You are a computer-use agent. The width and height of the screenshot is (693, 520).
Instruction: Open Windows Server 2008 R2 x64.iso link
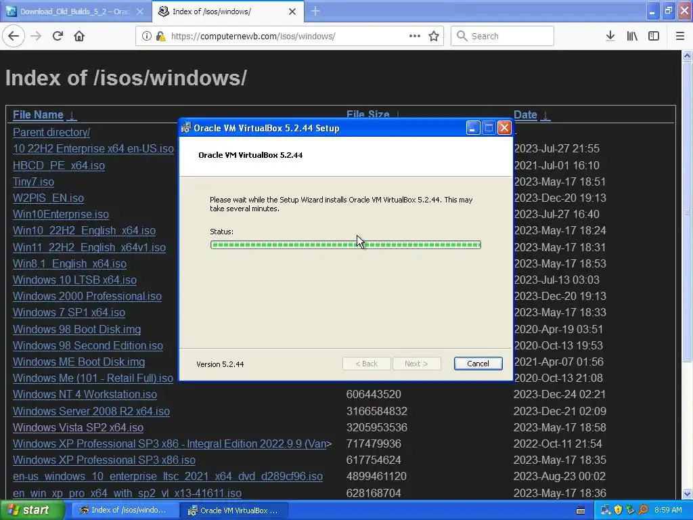pyautogui.click(x=91, y=411)
